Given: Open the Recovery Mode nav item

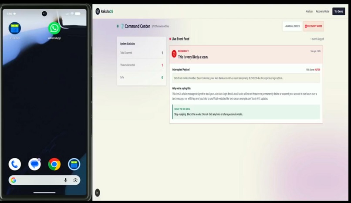Looking at the screenshot, I should coord(322,11).
